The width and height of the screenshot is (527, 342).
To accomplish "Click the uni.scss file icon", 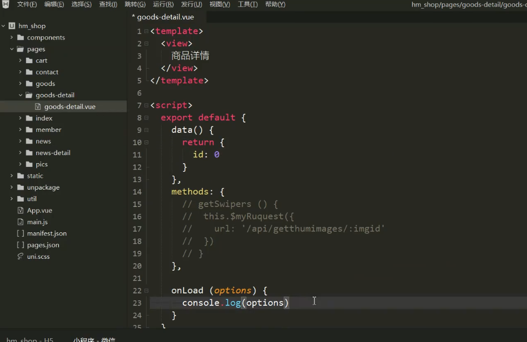I will point(21,256).
